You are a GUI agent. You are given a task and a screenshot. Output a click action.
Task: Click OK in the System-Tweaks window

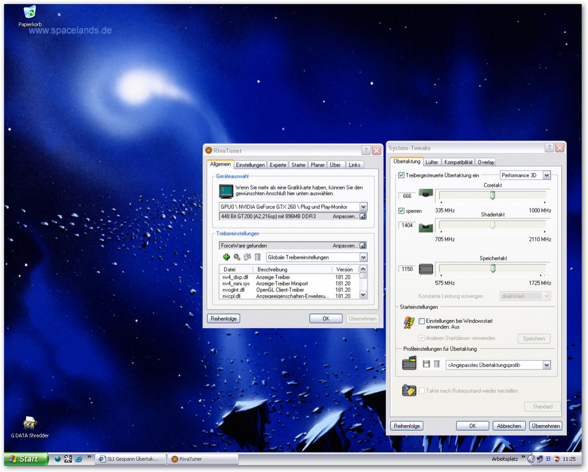[x=472, y=426]
